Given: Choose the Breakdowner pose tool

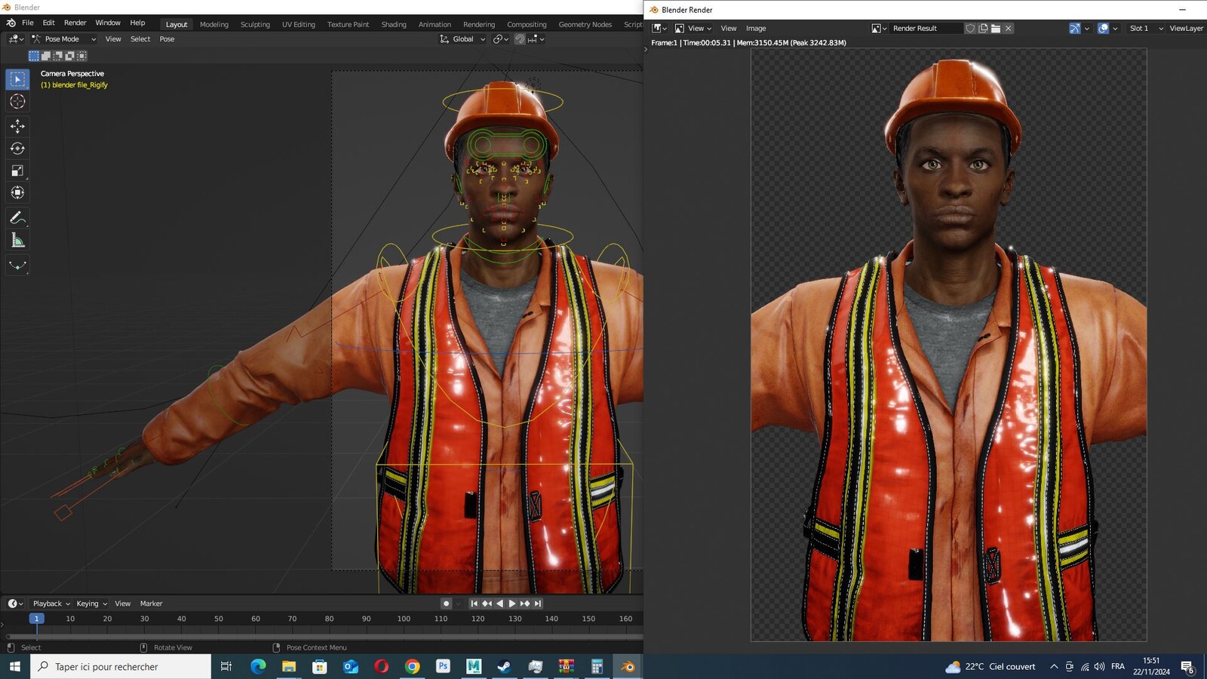Looking at the screenshot, I should [17, 265].
